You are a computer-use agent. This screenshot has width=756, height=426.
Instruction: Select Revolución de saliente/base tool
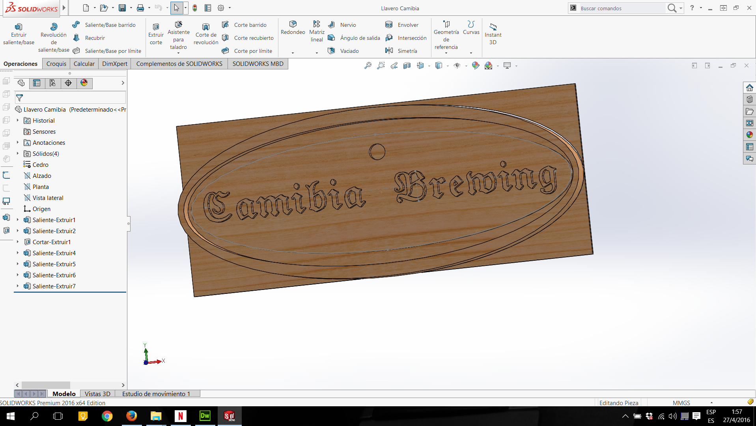coord(54,37)
